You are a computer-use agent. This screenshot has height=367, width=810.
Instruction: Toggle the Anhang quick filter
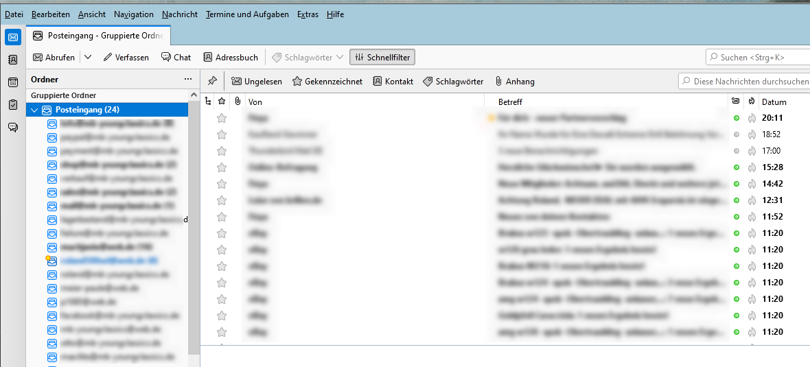coord(515,81)
